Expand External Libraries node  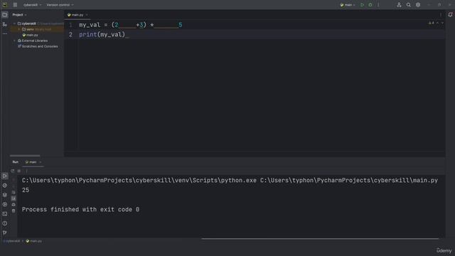(x=14, y=41)
